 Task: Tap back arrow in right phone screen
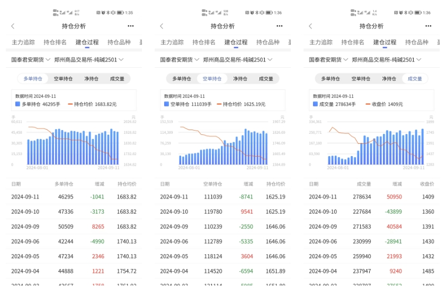(x=310, y=26)
